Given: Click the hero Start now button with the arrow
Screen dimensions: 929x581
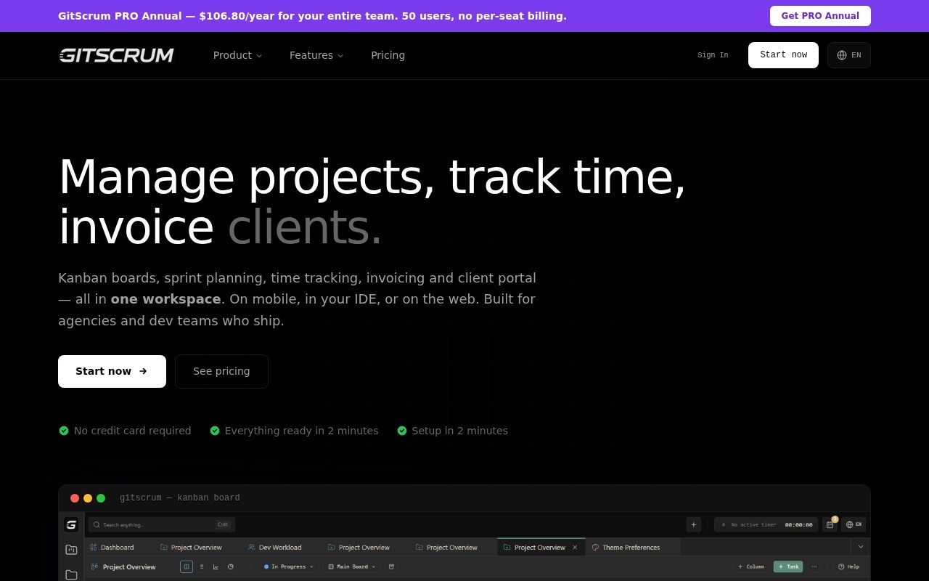Looking at the screenshot, I should [112, 371].
